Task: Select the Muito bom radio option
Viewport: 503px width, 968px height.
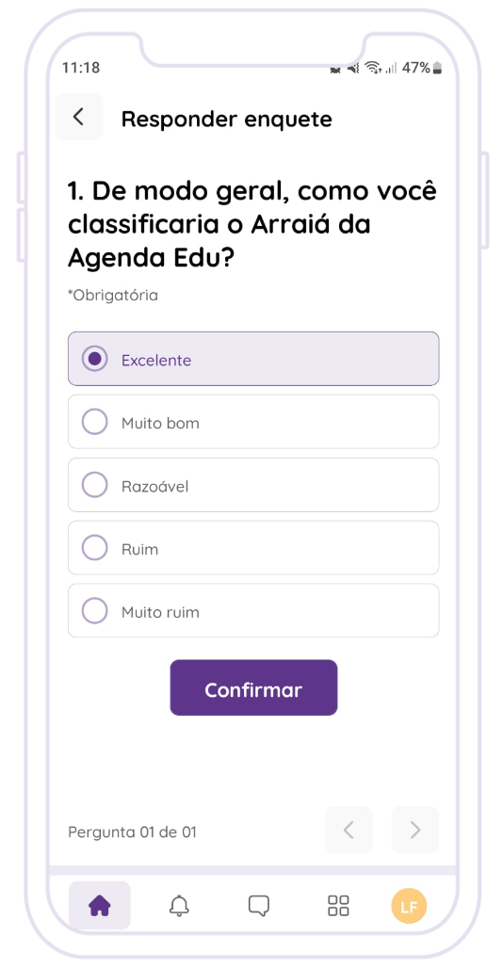Action: tap(253, 422)
